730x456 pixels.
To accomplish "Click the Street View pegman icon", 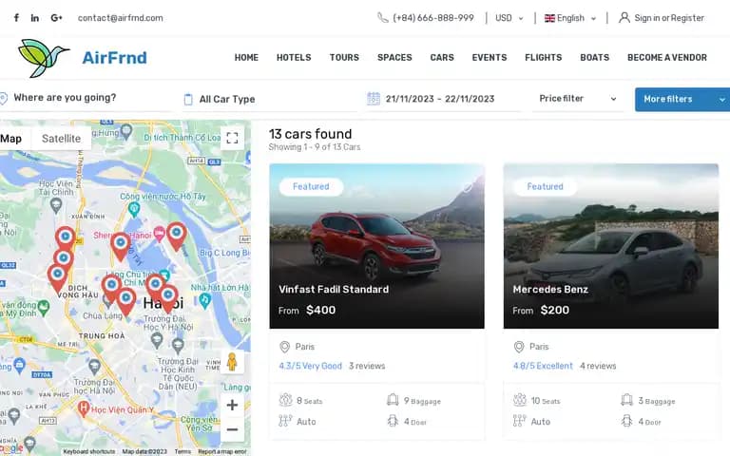I will [x=232, y=362].
